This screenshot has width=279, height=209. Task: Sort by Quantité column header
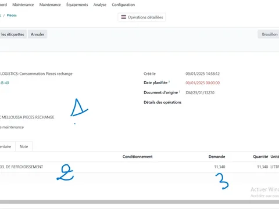tap(260, 157)
